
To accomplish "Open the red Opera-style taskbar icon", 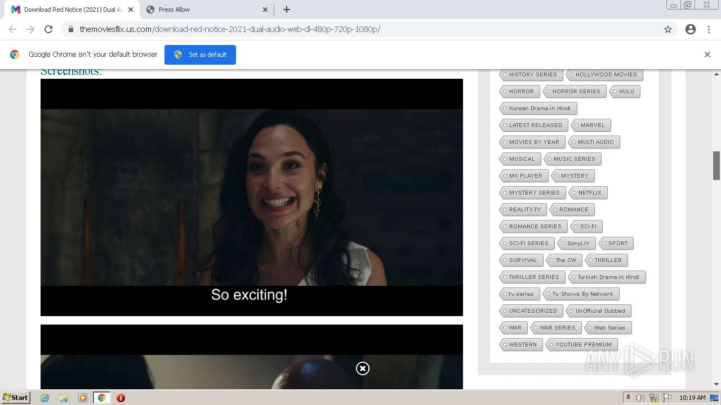I will tap(121, 398).
